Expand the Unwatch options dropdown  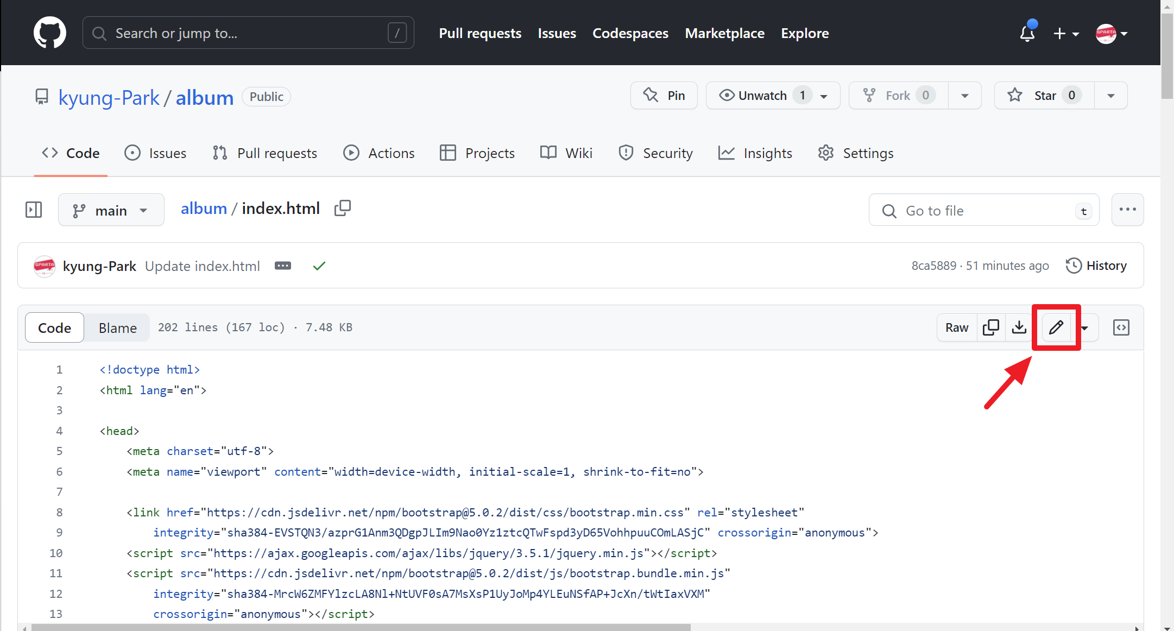pyautogui.click(x=824, y=96)
